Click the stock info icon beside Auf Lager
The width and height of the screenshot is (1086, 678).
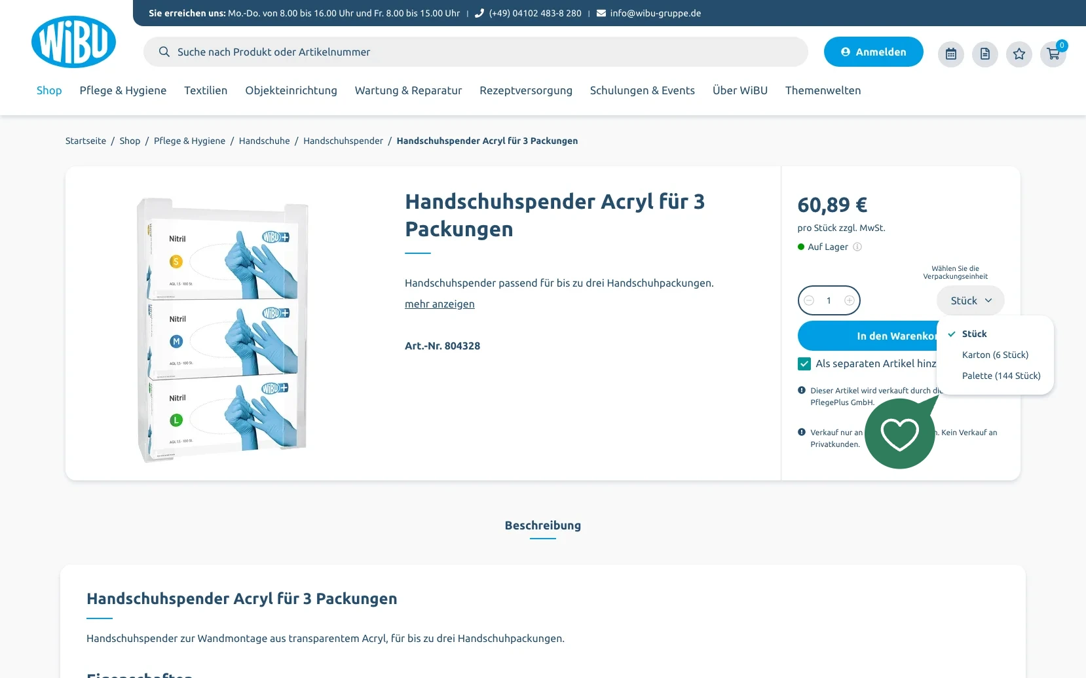(x=857, y=247)
